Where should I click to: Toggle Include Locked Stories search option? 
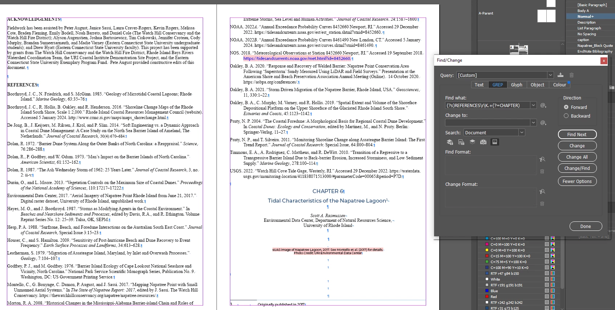(x=461, y=142)
